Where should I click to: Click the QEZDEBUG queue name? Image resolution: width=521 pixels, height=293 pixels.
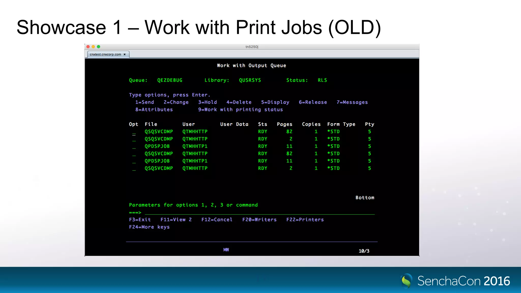170,80
